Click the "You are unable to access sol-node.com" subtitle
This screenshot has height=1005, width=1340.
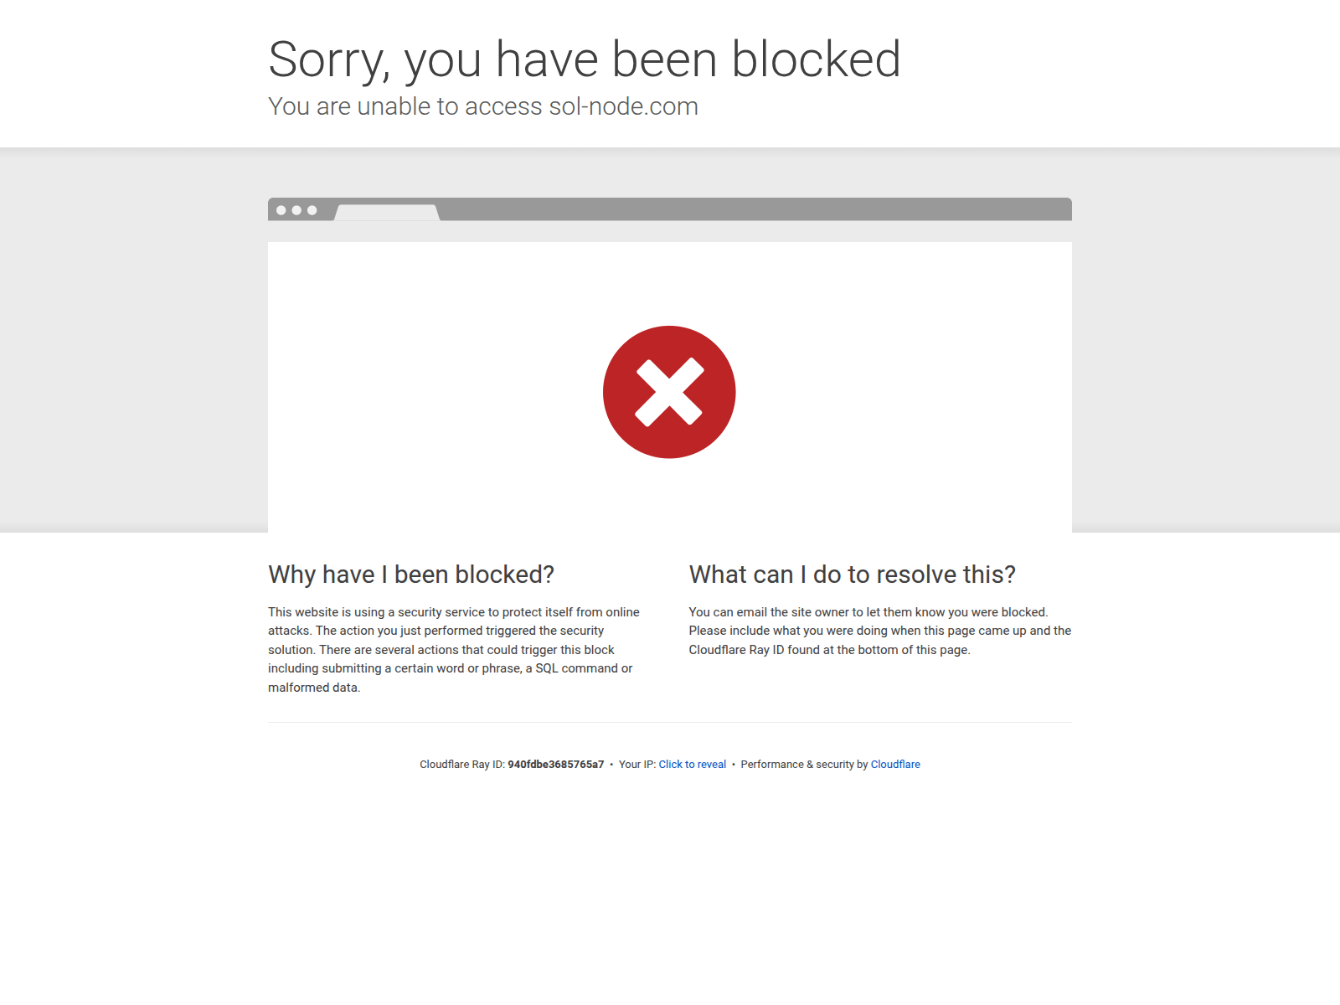(x=483, y=106)
